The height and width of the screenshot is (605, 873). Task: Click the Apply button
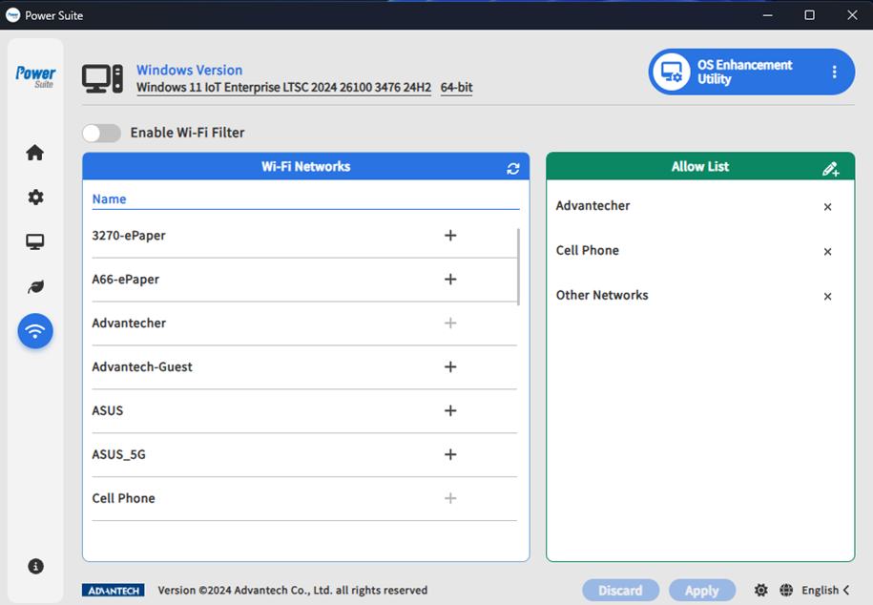click(x=701, y=591)
